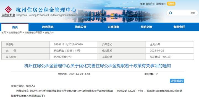Image resolution: width=199 pixels, height=99 pixels.
Task: Select the 首页 navigation tab
Action: pos(15,27)
